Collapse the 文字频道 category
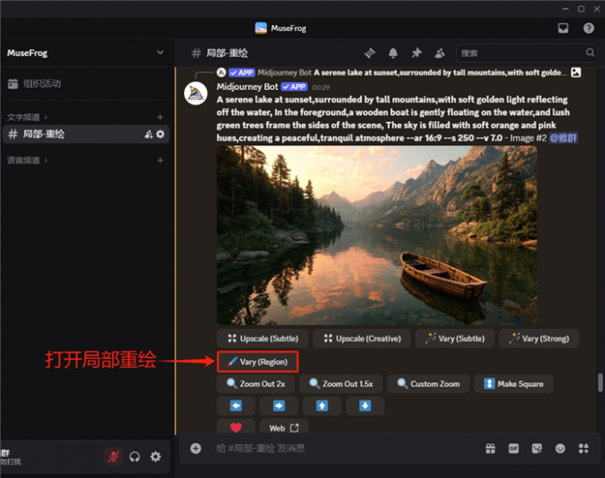The height and width of the screenshot is (478, 605). coord(27,117)
